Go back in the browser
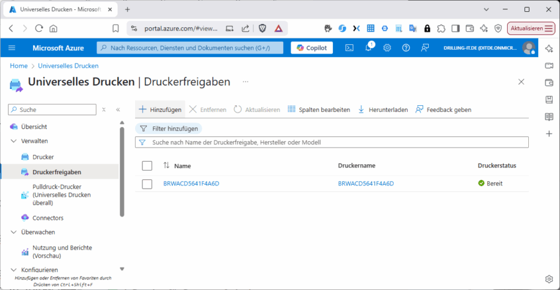The image size is (560, 290). point(11,29)
